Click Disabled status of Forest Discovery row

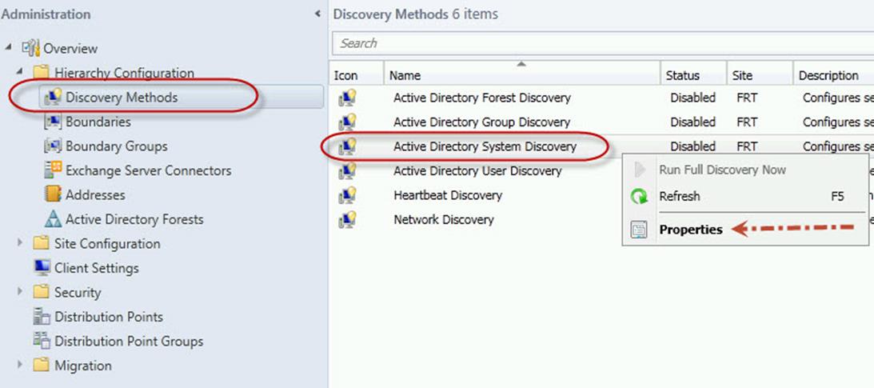tap(692, 98)
